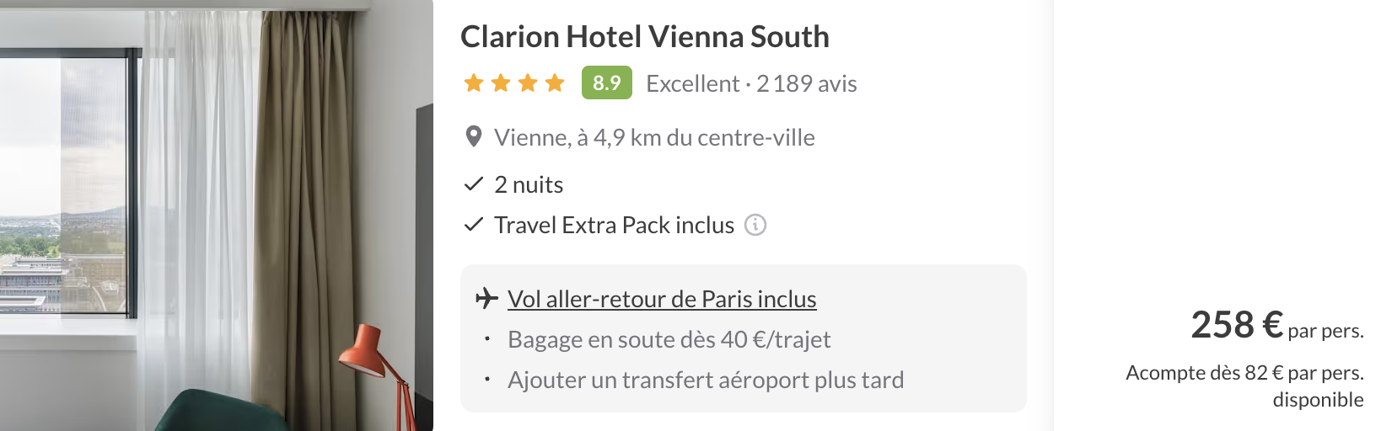1381x431 pixels.
Task: View the hotel room photo
Action: pyautogui.click(x=217, y=215)
